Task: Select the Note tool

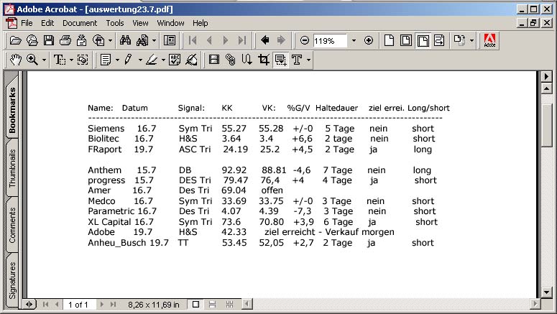Action: pyautogui.click(x=106, y=60)
